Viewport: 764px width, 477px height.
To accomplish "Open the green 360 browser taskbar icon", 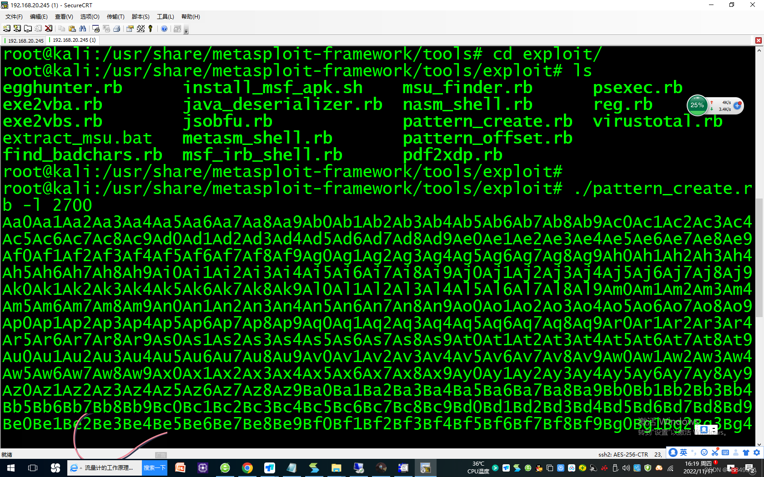I will [225, 468].
